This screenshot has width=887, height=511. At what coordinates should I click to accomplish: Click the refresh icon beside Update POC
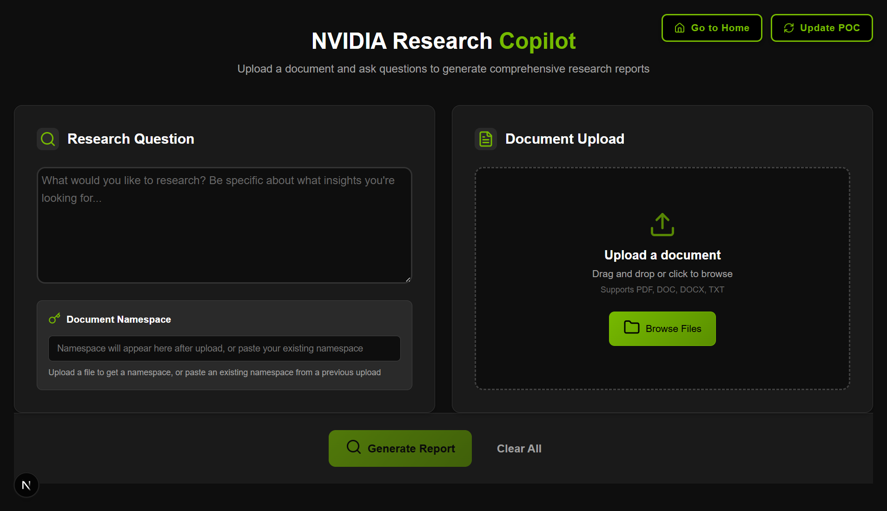[x=789, y=28]
